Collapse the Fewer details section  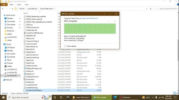(x=70, y=46)
